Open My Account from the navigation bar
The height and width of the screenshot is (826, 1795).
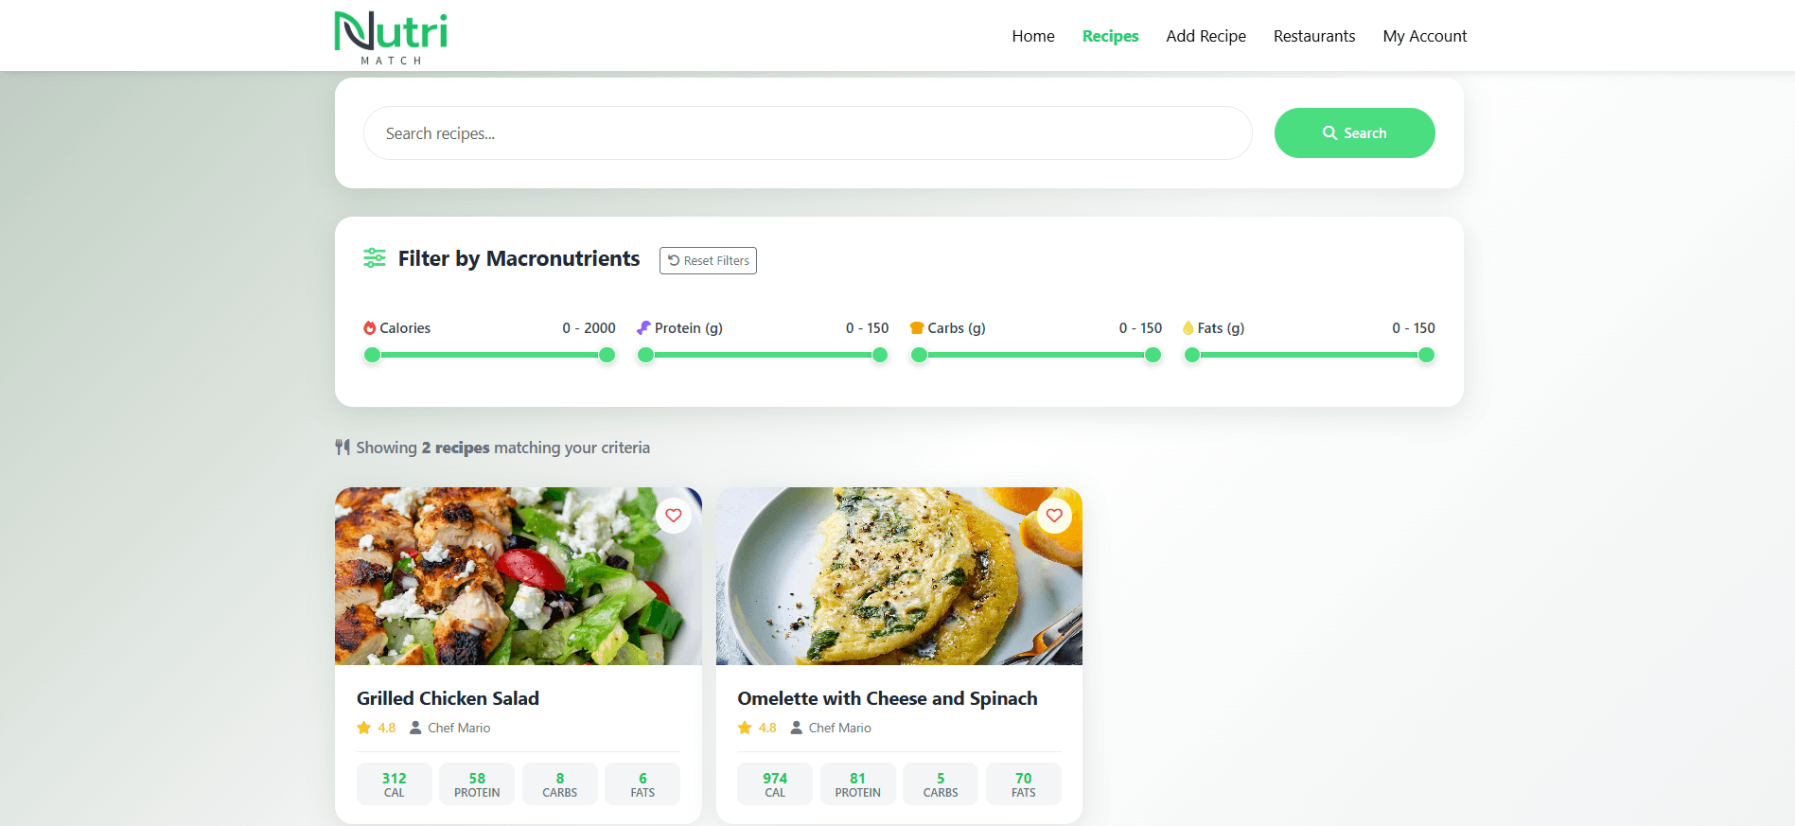point(1425,36)
